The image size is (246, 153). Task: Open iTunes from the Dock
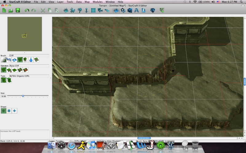(x=91, y=145)
